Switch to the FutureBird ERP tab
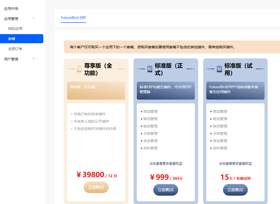This screenshot has height=204, width=280. (73, 18)
